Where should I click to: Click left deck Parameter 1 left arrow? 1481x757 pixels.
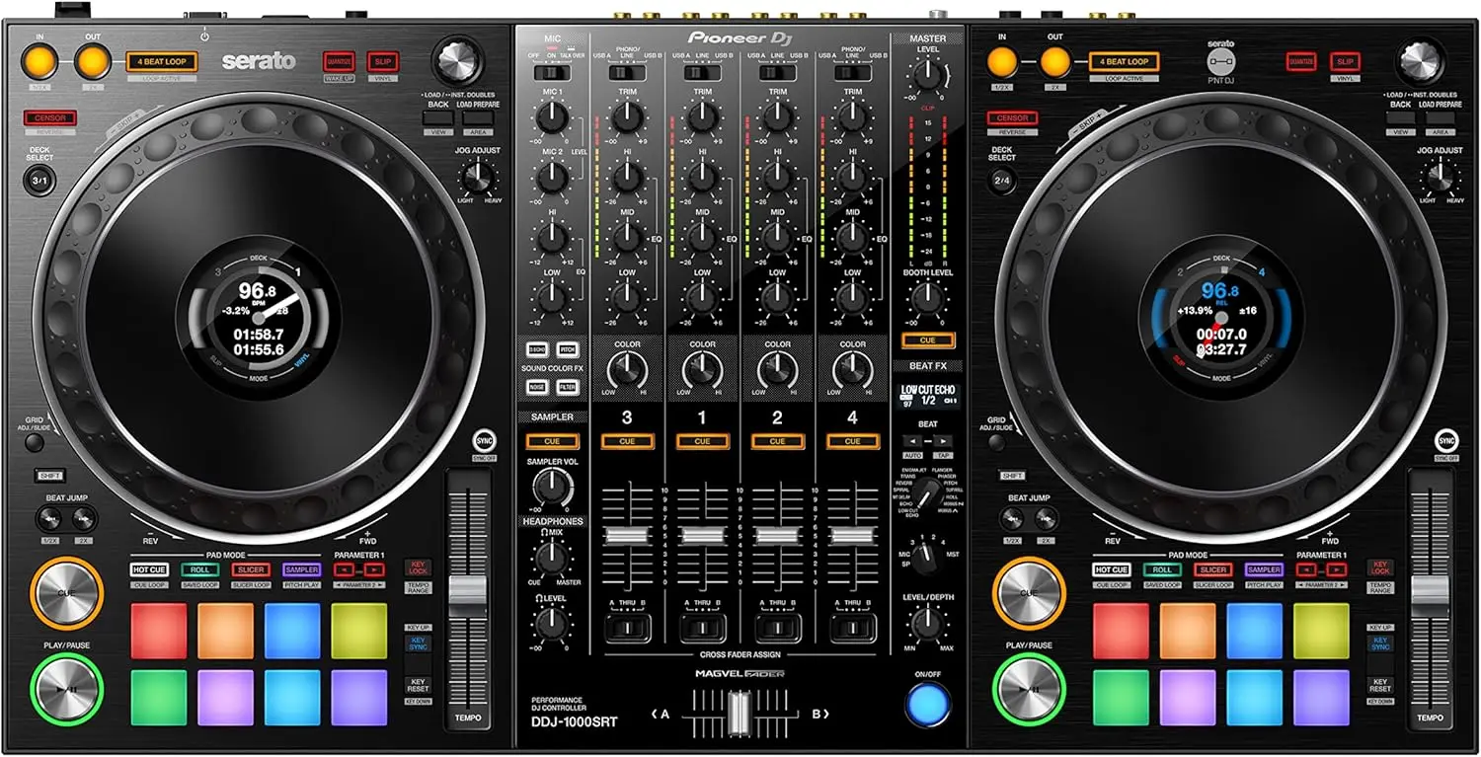tap(345, 569)
